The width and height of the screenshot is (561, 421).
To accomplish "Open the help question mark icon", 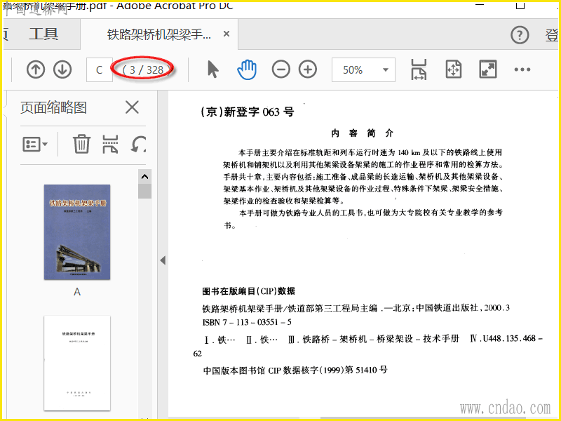I will [x=520, y=34].
